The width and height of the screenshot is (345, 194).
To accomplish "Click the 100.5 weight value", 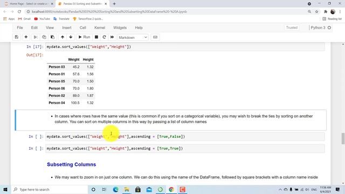I will [x=75, y=103].
